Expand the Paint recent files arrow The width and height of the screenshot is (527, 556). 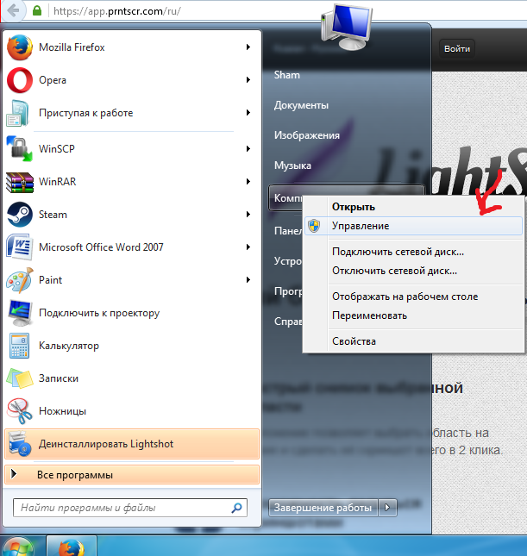(x=248, y=280)
